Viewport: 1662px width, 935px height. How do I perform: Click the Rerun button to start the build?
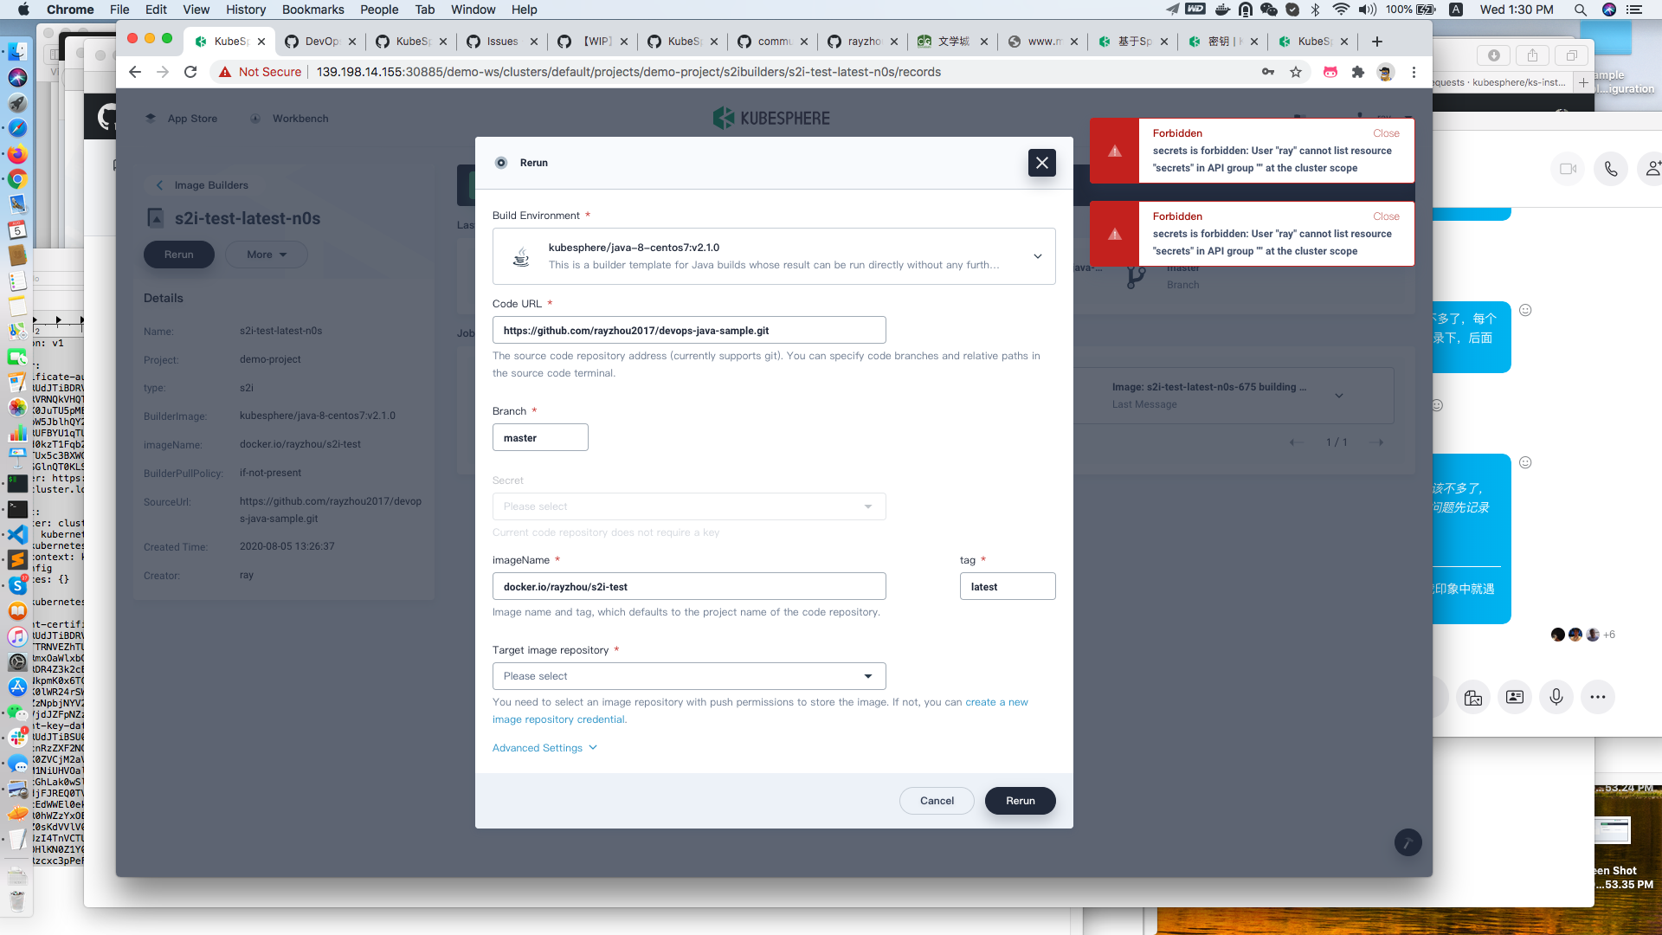1020,801
